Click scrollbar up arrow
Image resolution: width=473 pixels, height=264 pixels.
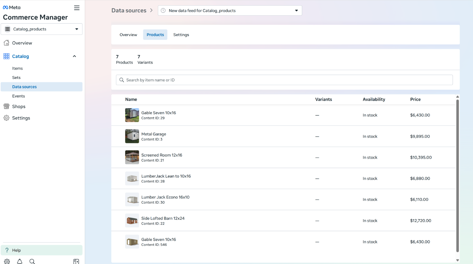tap(457, 97)
